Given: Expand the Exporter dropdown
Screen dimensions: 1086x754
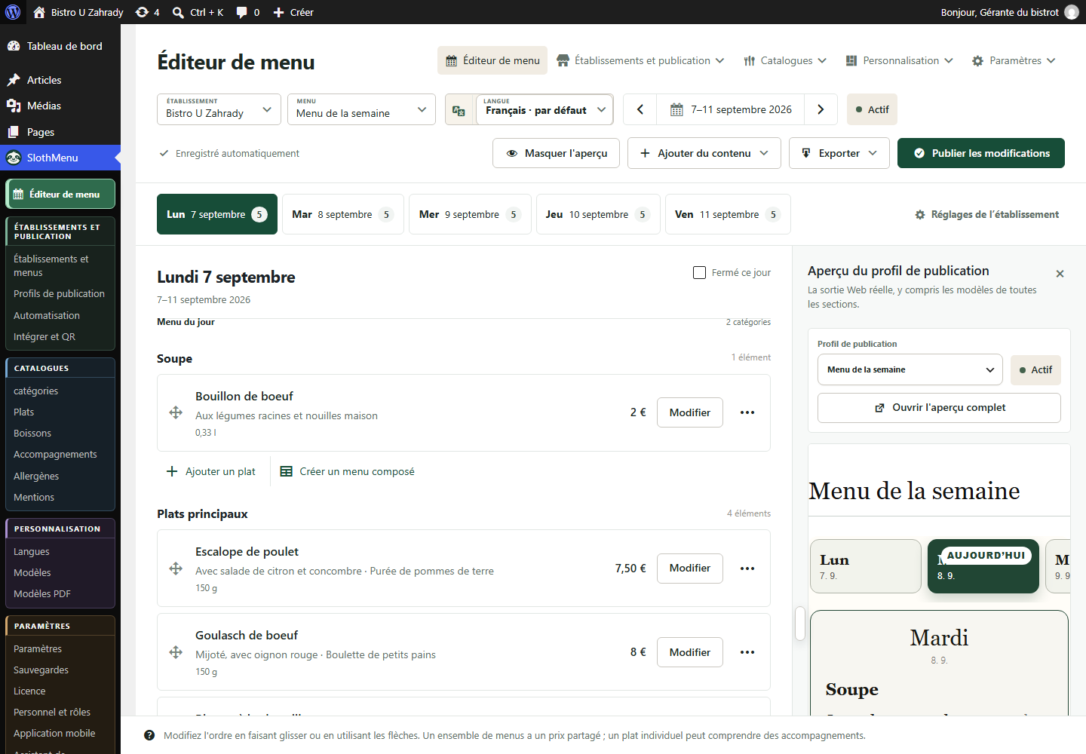Looking at the screenshot, I should 839,153.
